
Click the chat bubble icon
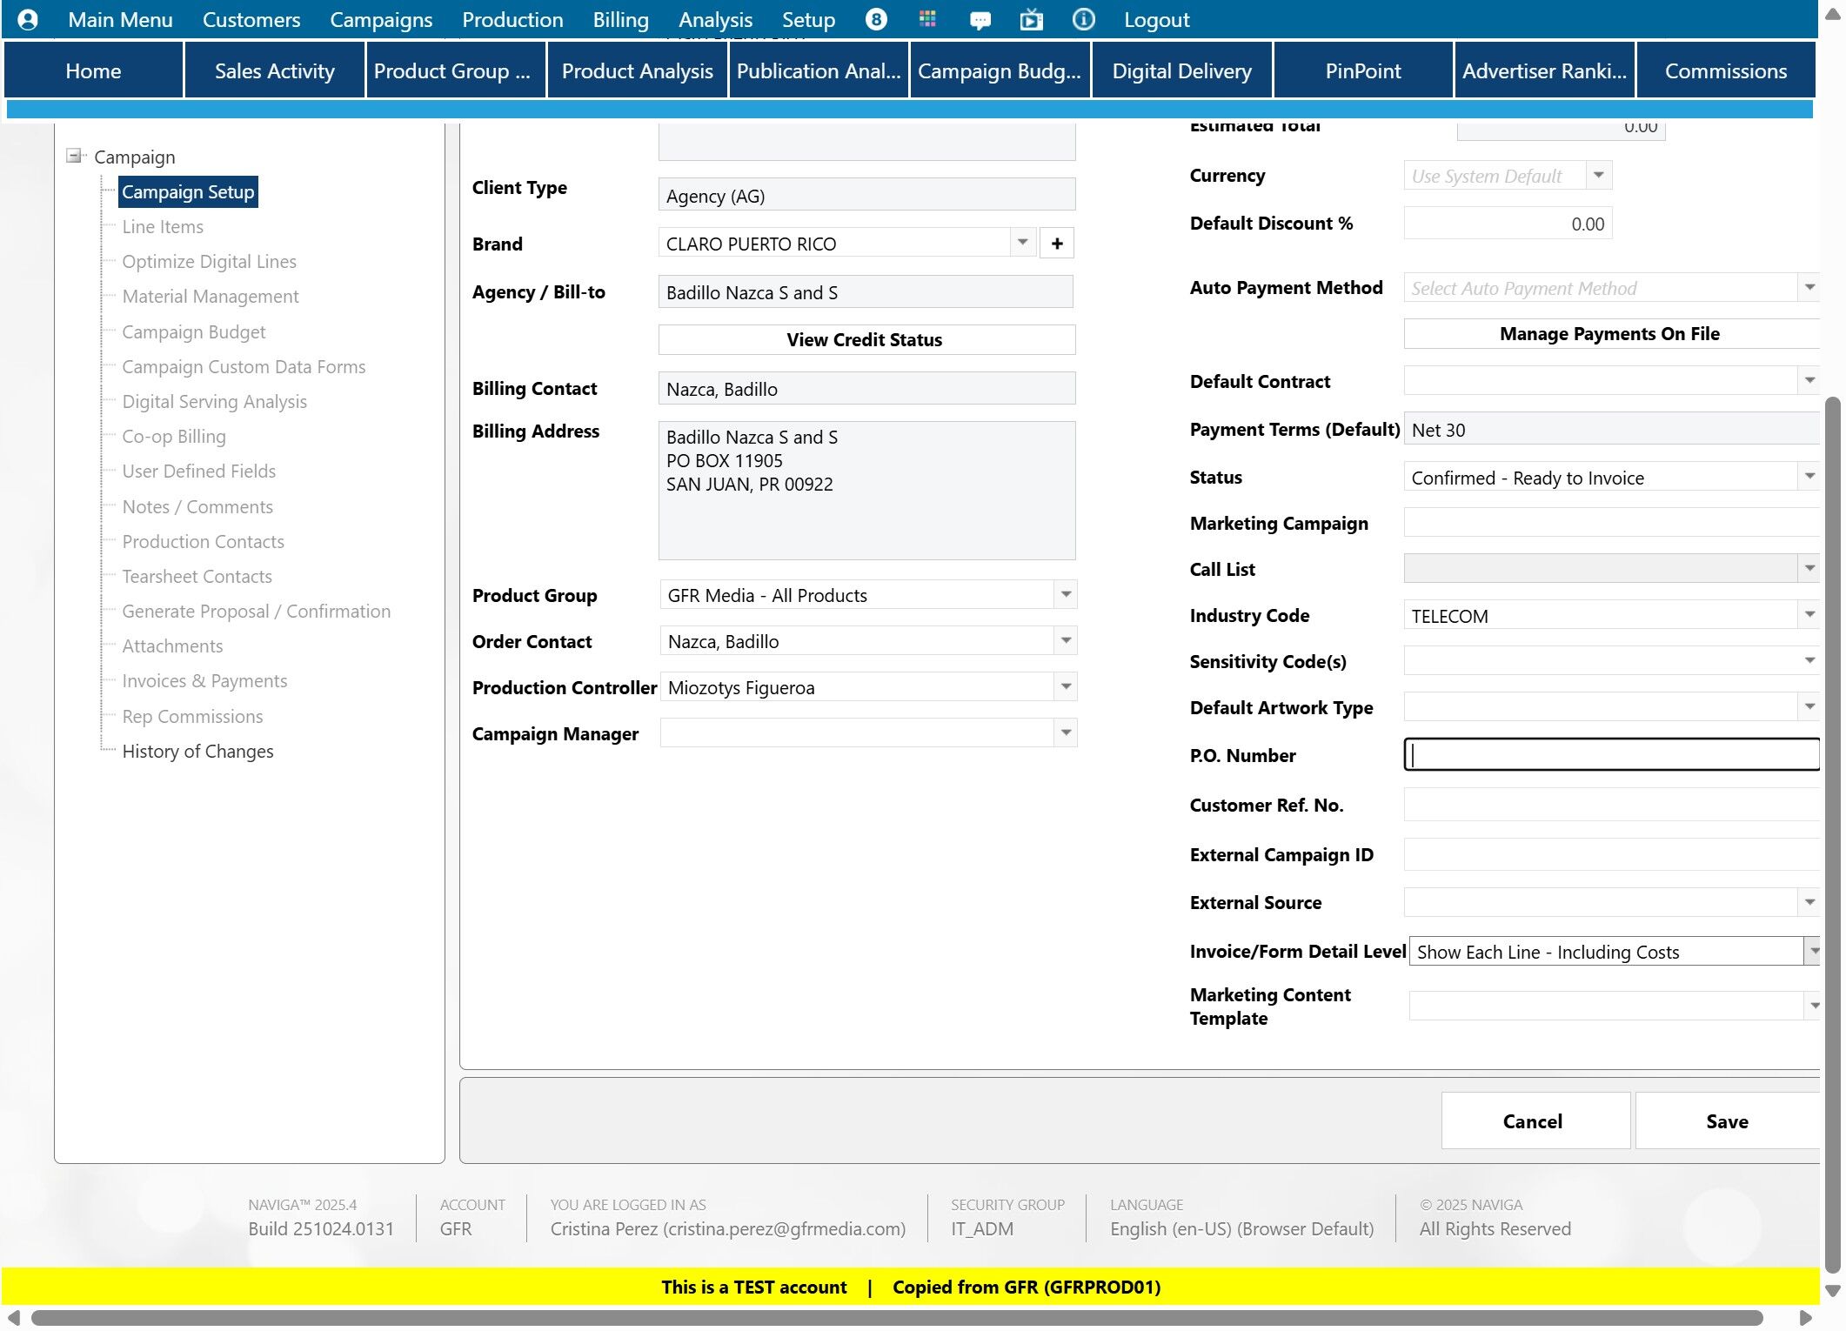point(980,19)
